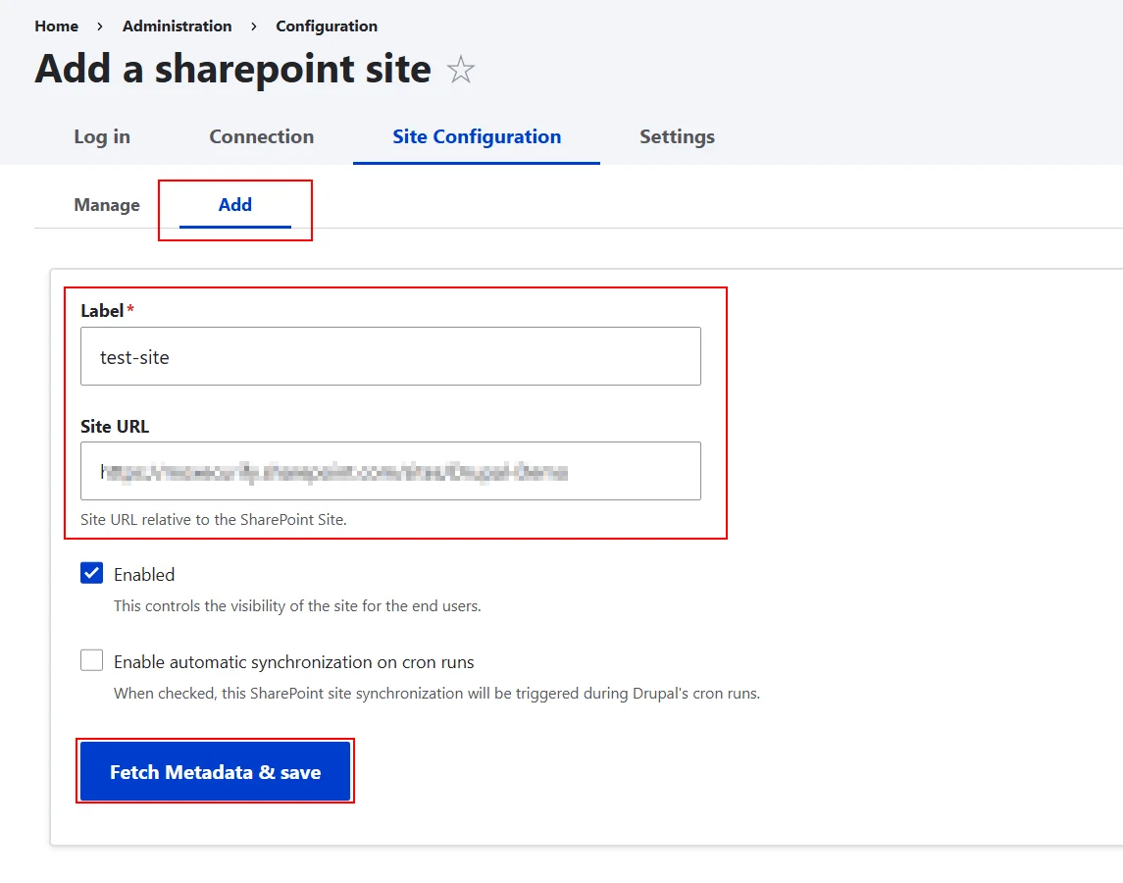Select the Add sub-tab

click(234, 205)
